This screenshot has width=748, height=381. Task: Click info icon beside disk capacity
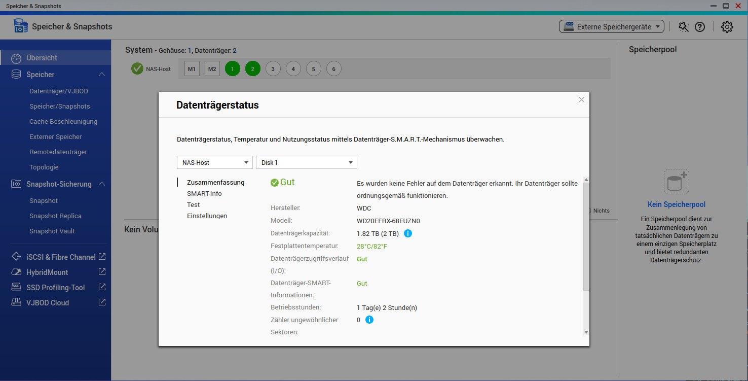[x=407, y=233]
